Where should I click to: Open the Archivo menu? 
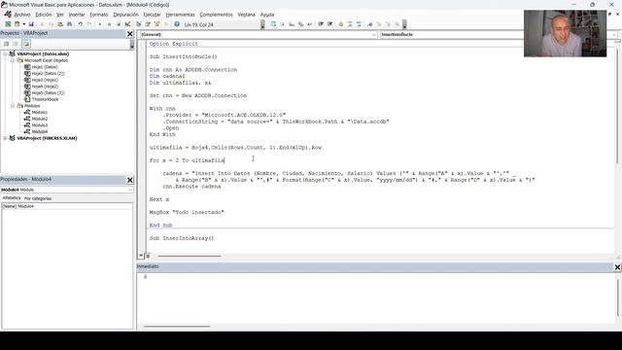tap(22, 15)
